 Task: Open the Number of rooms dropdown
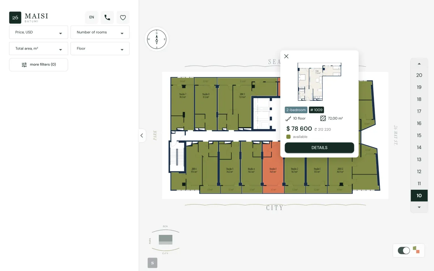pyautogui.click(x=100, y=32)
